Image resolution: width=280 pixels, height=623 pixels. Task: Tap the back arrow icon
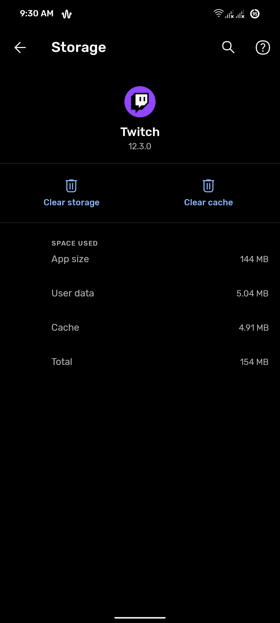20,48
